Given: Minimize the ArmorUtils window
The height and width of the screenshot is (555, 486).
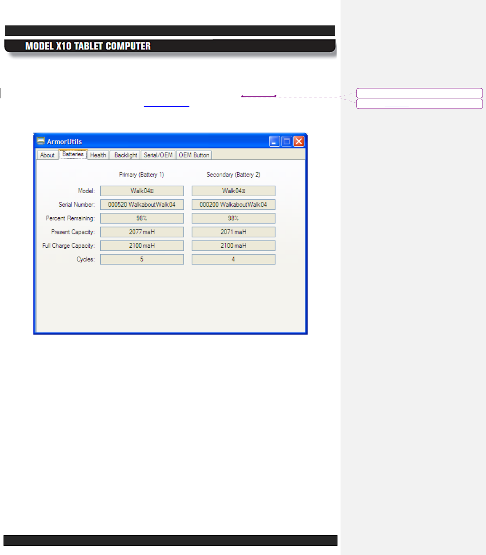Looking at the screenshot, I should pos(275,141).
